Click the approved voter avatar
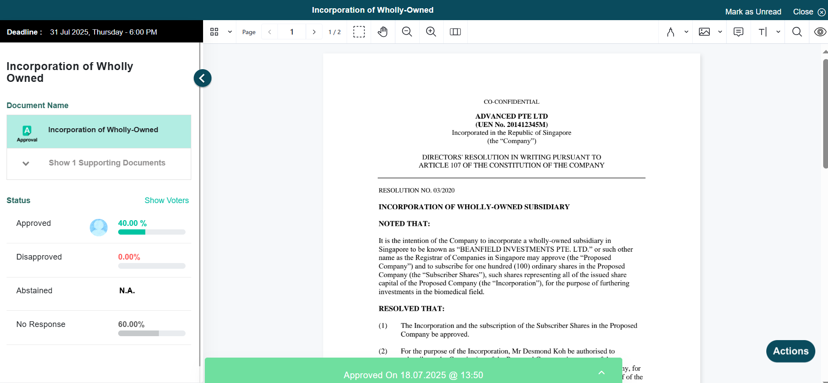The width and height of the screenshot is (828, 383). pos(98,227)
